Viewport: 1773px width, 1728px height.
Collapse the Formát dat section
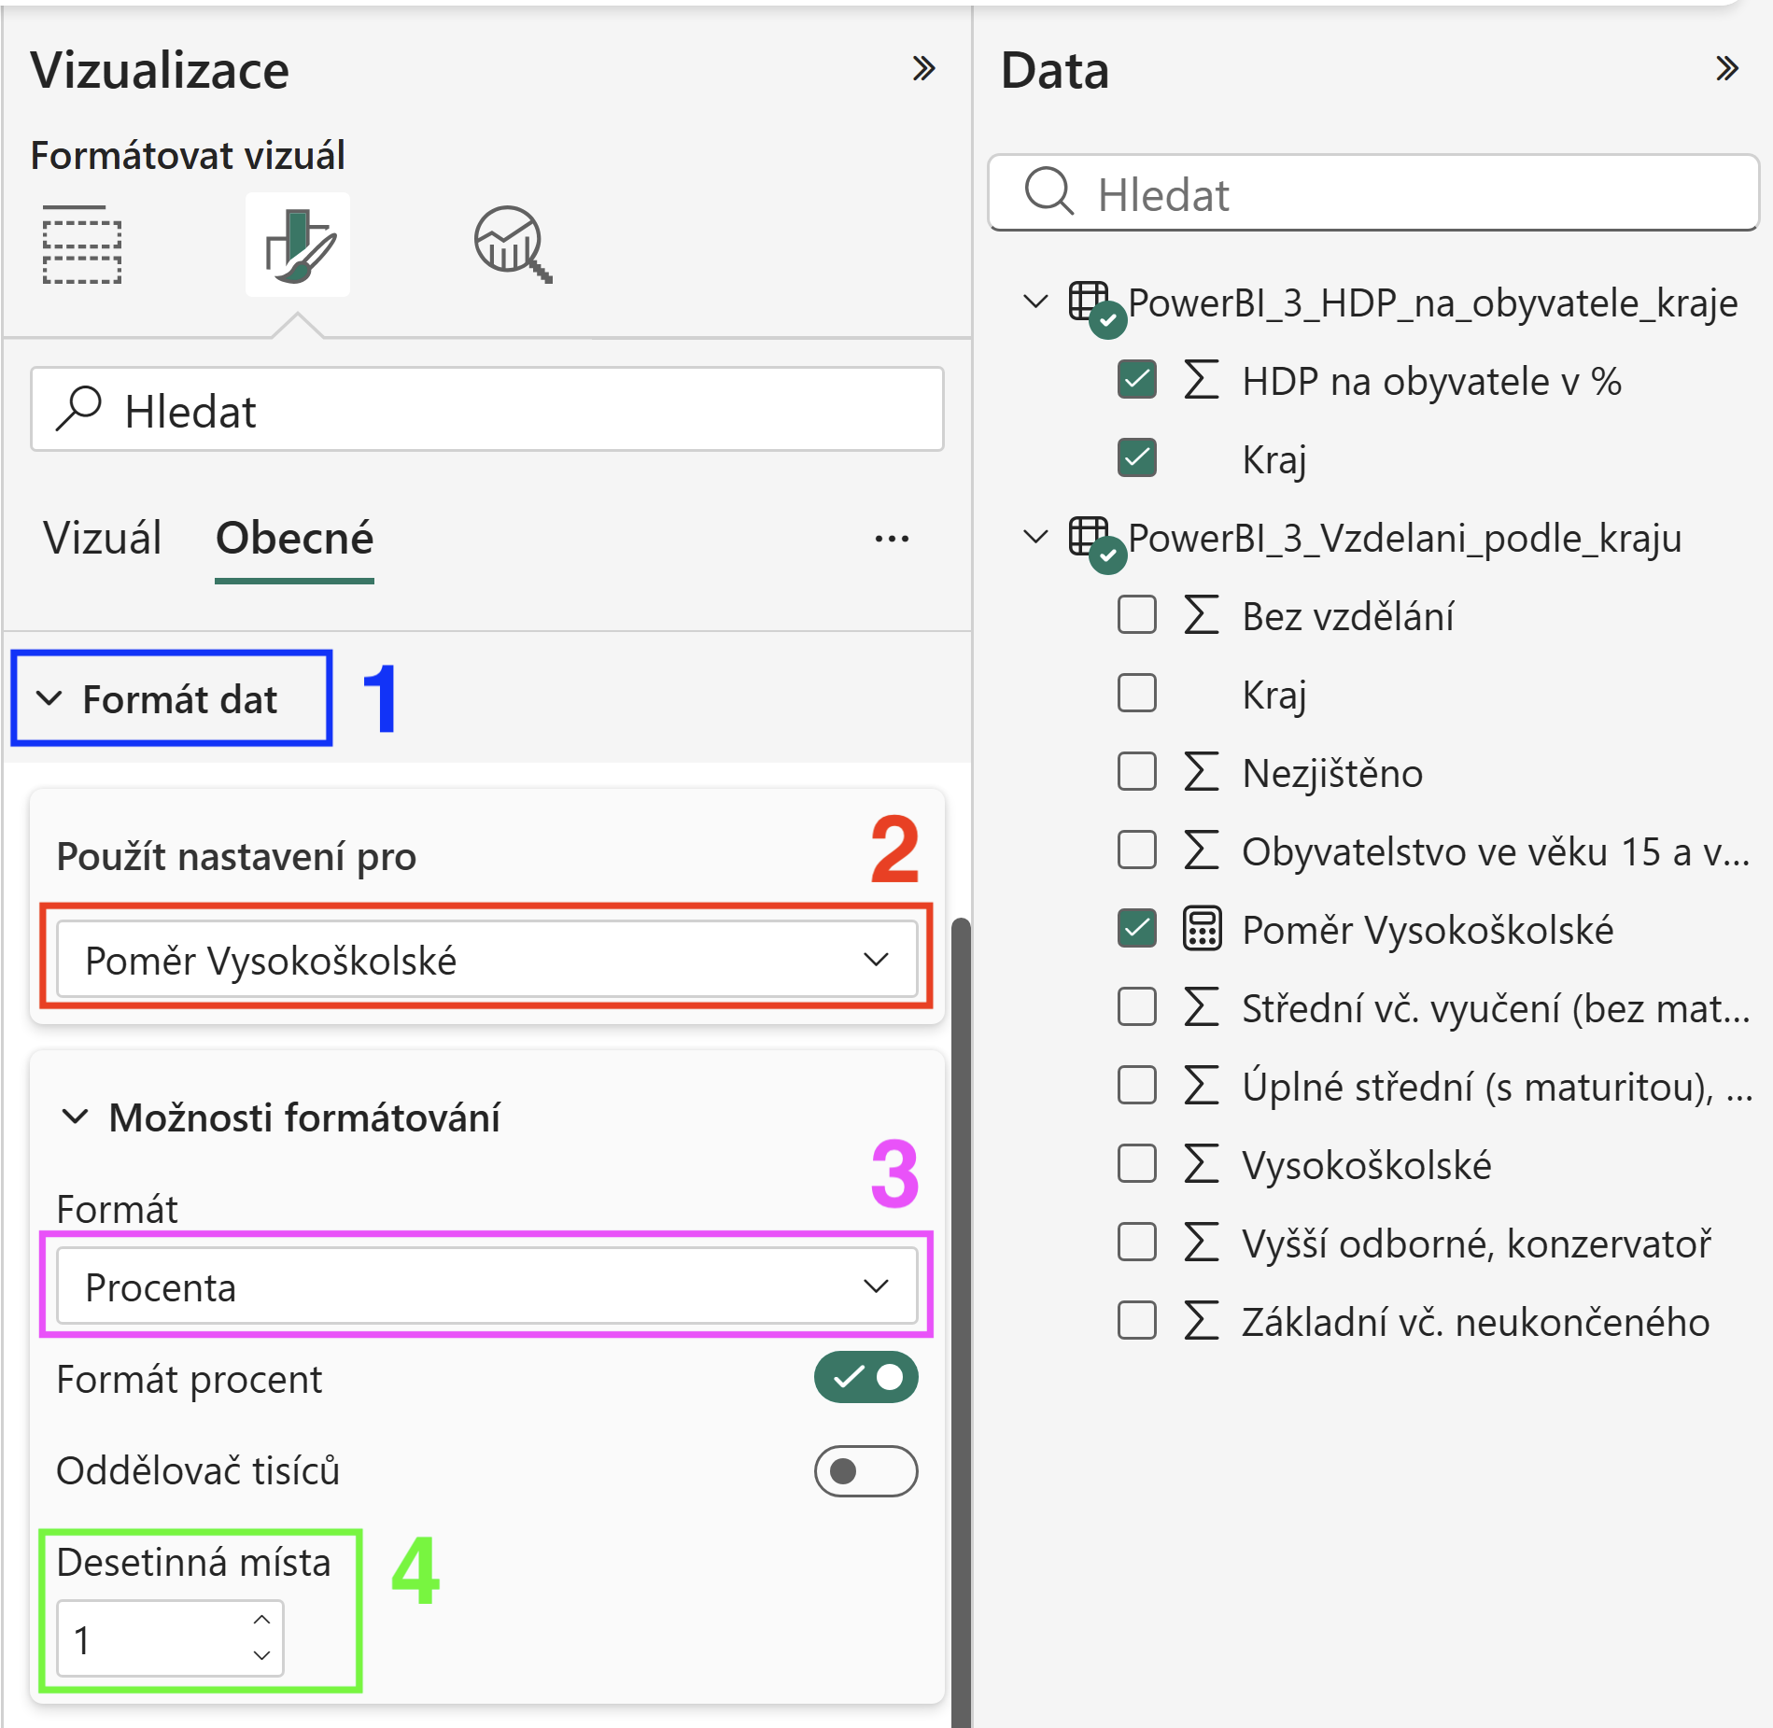pyautogui.click(x=49, y=698)
